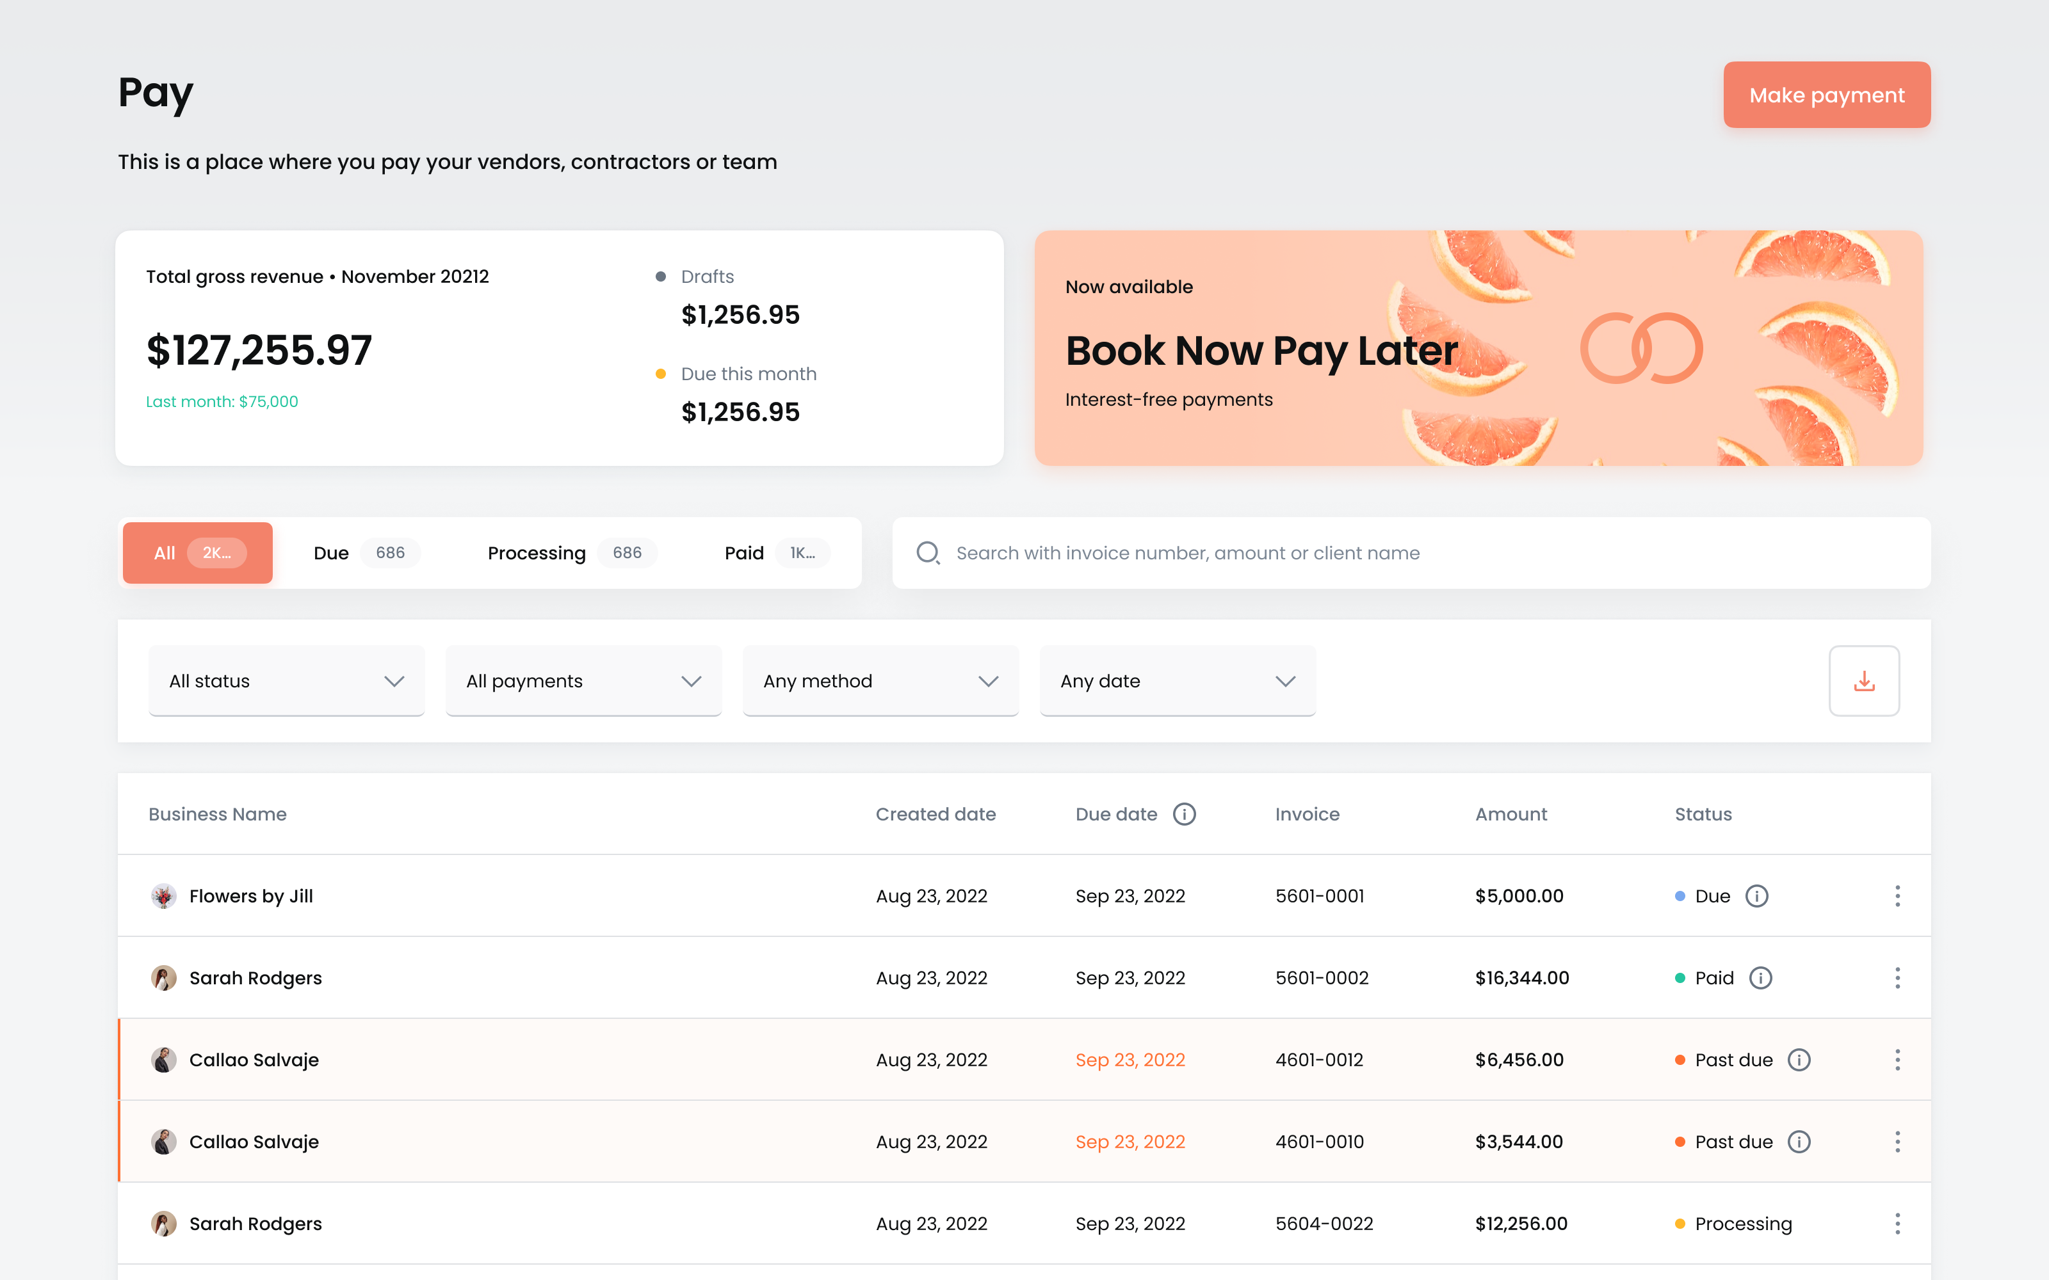Click Sarah Rodgers avatar in invoice 5604-0022 row
The image size is (2049, 1280).
[163, 1223]
